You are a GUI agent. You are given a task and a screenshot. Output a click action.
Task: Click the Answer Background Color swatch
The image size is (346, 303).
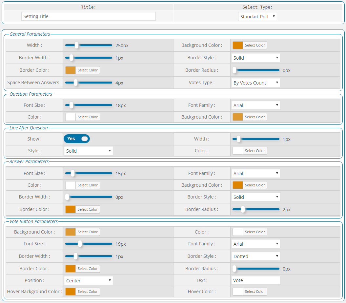(238, 185)
